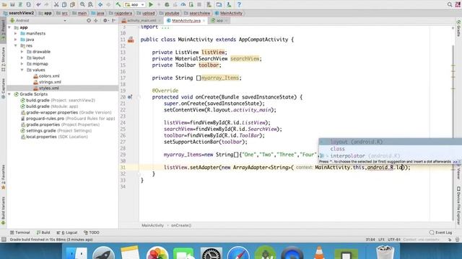Collapse the values folder

coord(22,70)
